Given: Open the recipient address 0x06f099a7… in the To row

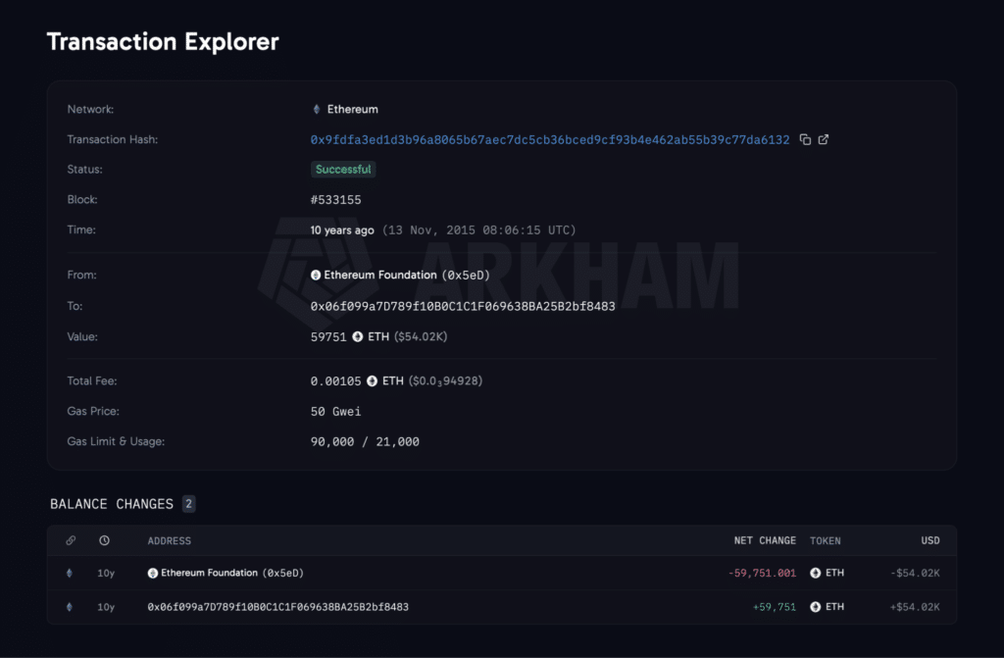Looking at the screenshot, I should click(x=463, y=306).
